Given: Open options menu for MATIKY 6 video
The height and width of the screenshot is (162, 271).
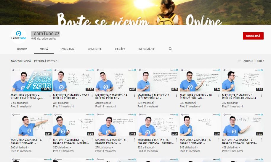Looking at the screenshot, I should click(134, 140).
